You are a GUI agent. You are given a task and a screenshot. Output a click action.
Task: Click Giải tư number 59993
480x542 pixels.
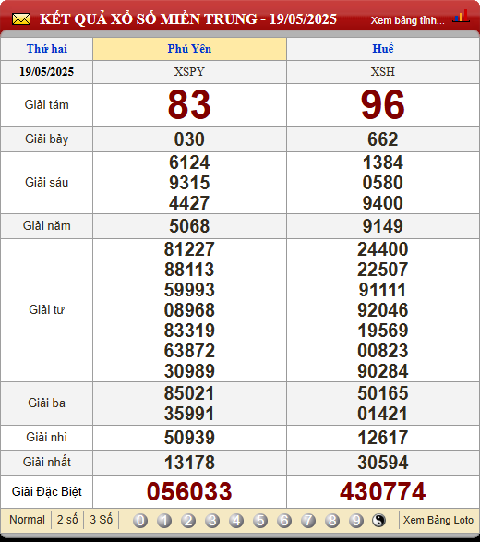[189, 290]
